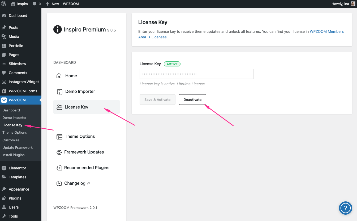357x221 pixels.
Task: Click the blue help question mark icon
Action: pyautogui.click(x=345, y=208)
